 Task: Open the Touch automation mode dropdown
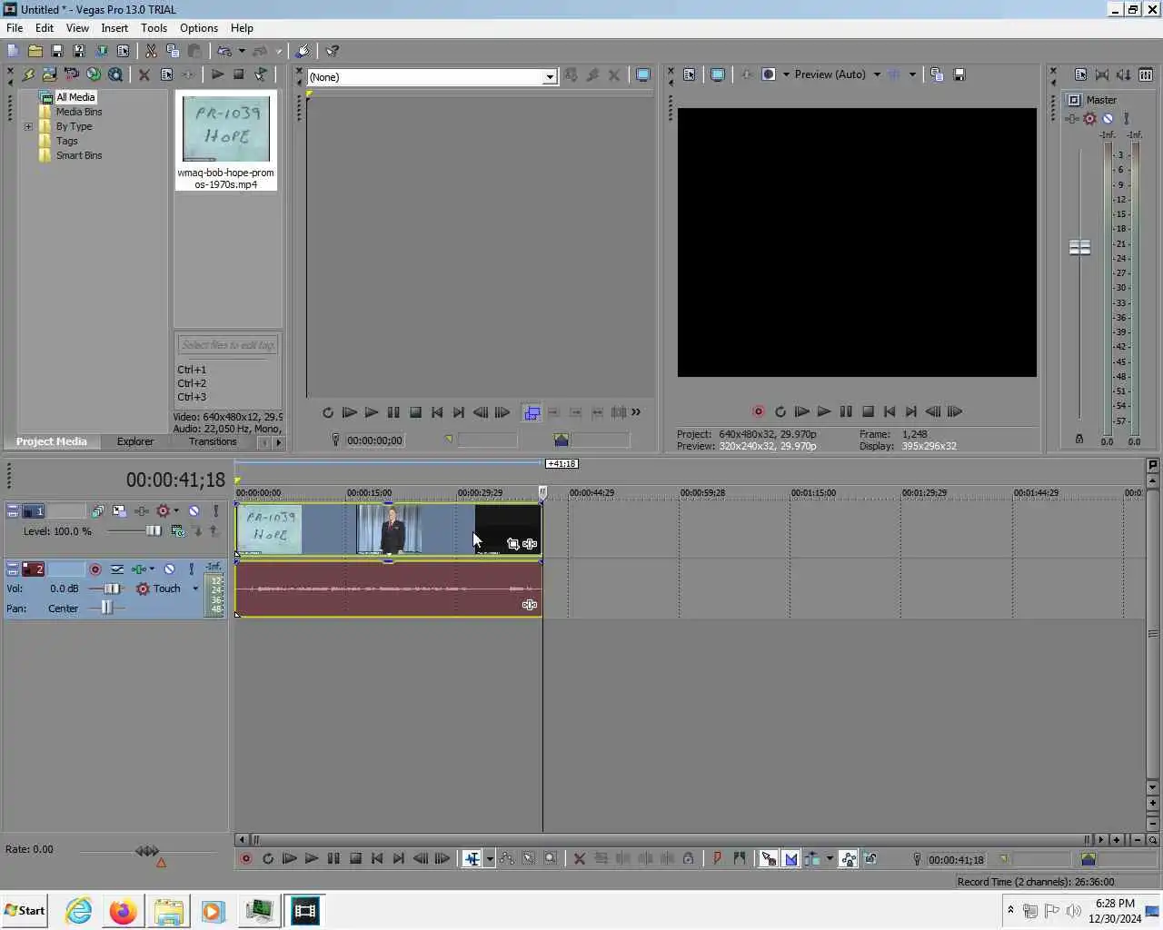[195, 589]
